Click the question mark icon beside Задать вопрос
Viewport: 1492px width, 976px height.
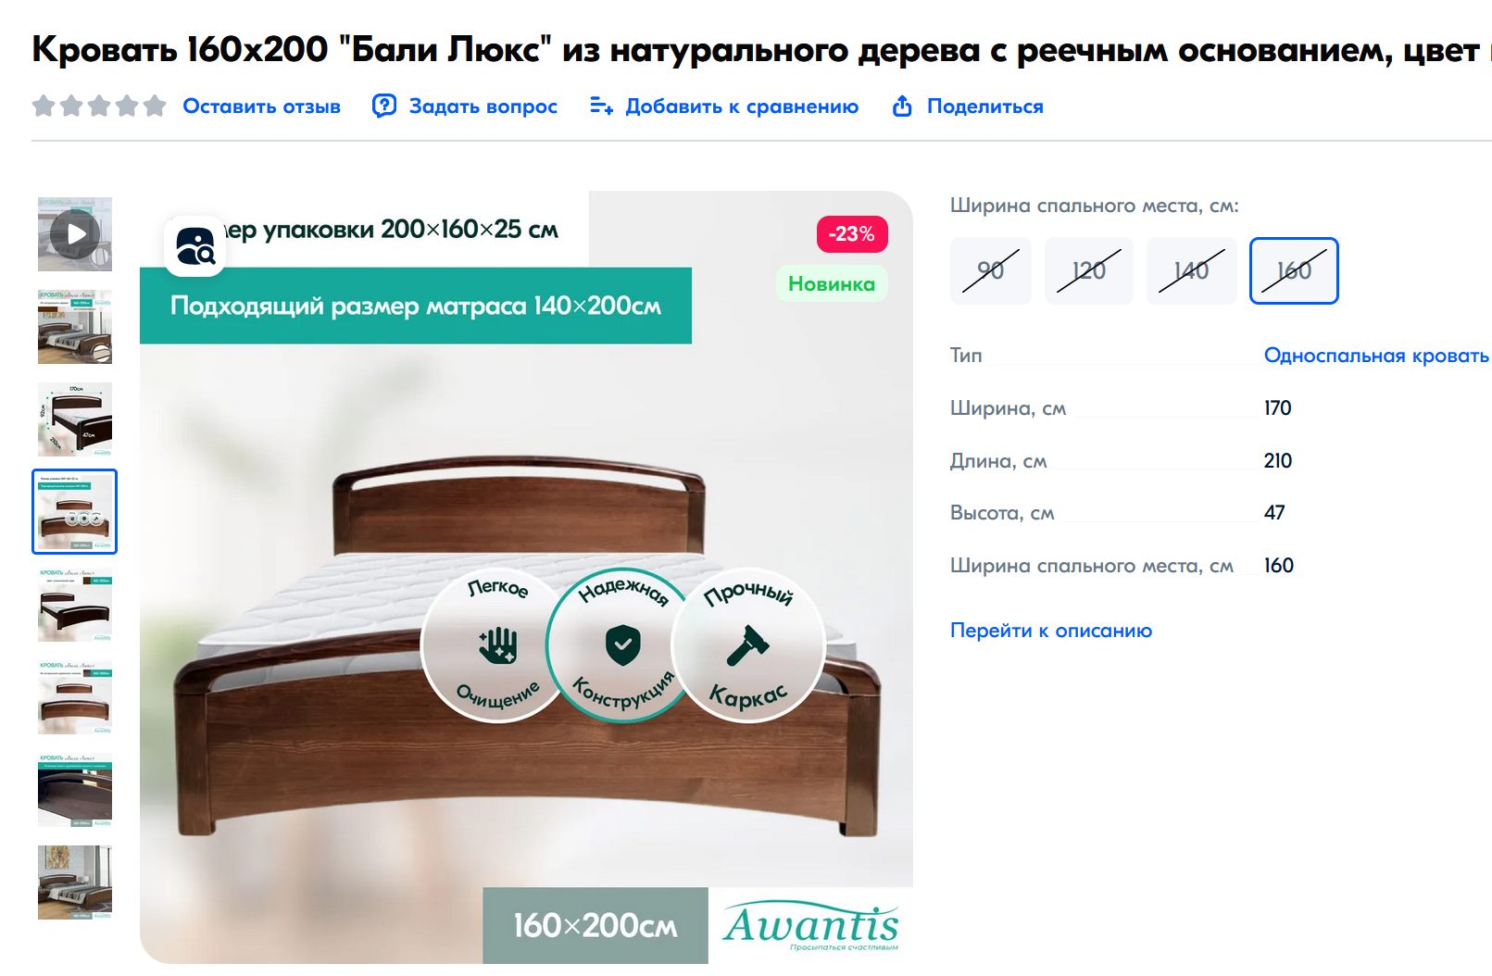tap(383, 106)
